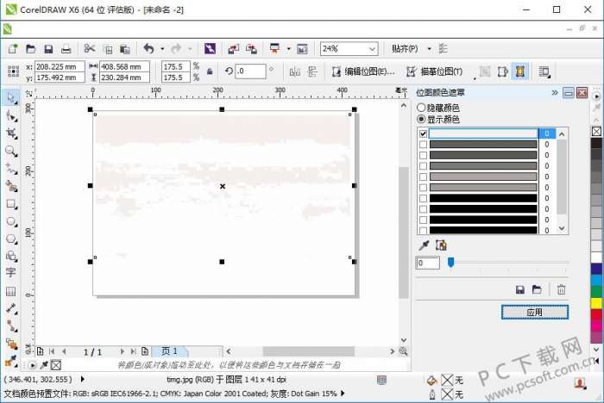Go to the next page arrow

point(123,351)
